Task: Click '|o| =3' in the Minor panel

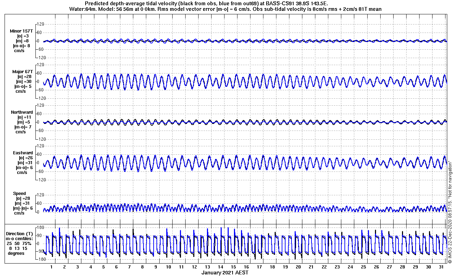Action: coord(23,36)
